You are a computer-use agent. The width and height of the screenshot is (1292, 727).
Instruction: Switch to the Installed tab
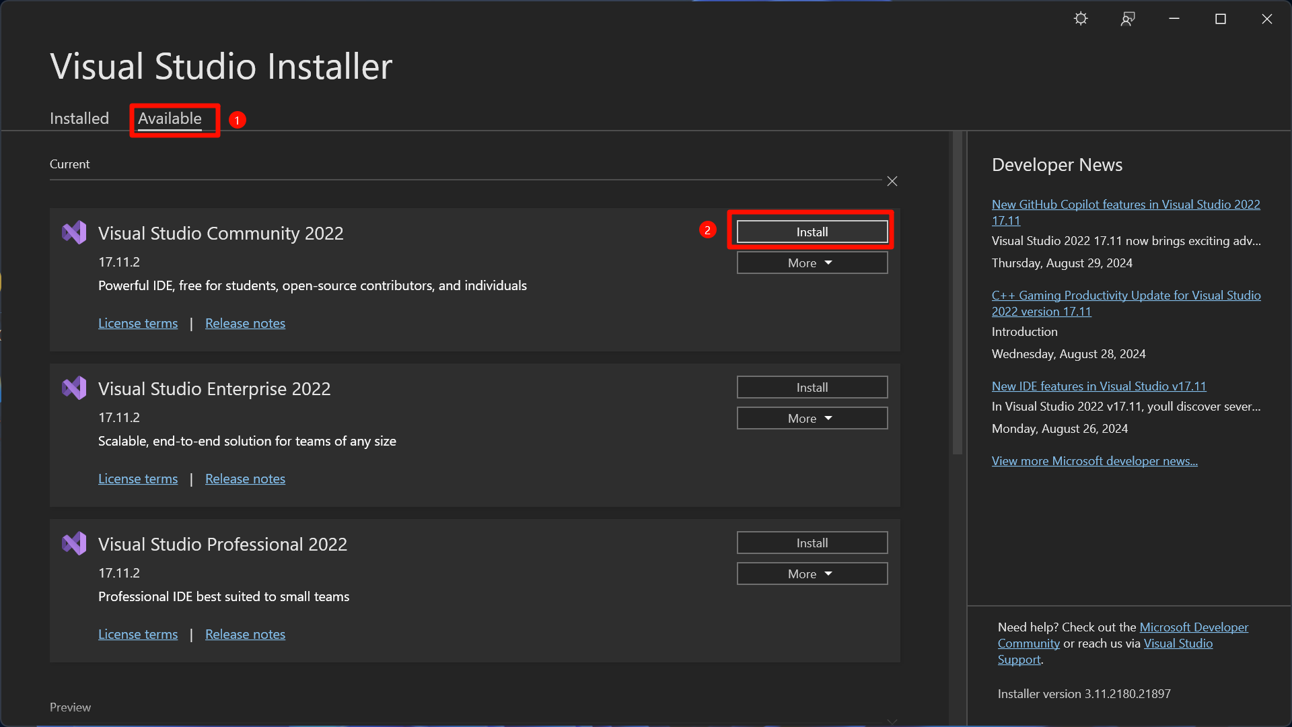coord(79,118)
